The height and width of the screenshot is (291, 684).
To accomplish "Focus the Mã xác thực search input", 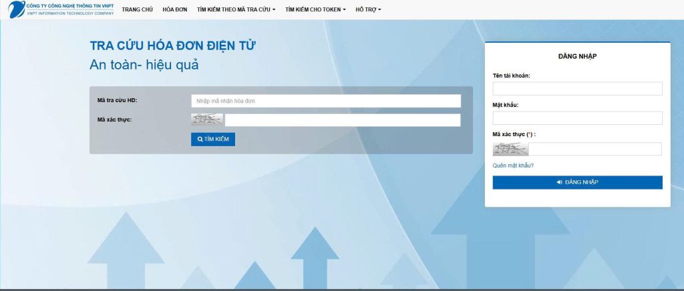I will 343,120.
